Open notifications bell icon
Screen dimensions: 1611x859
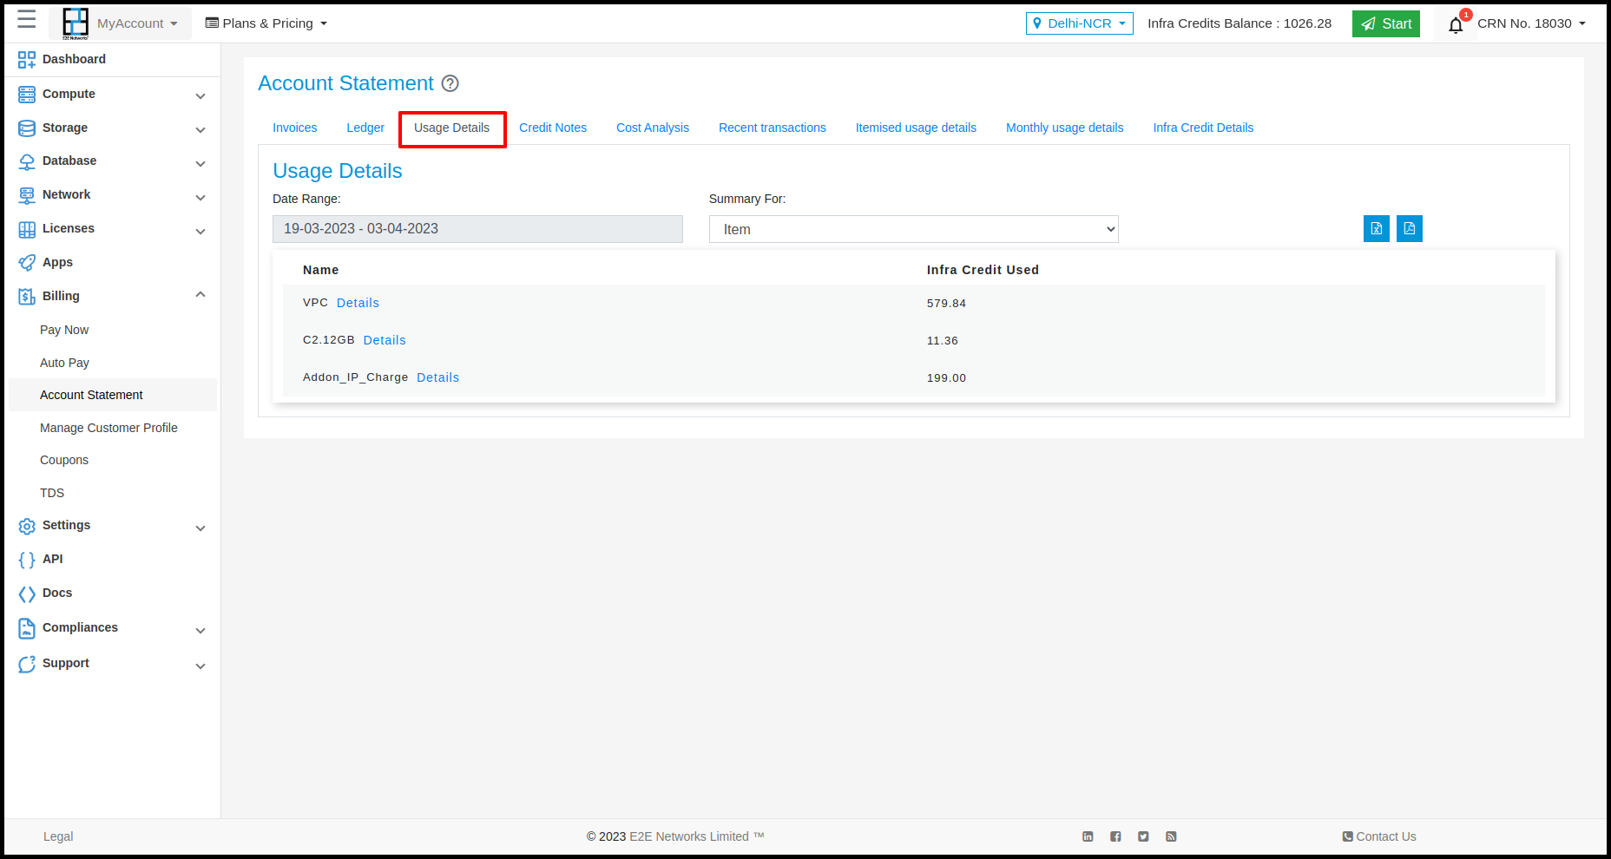pyautogui.click(x=1456, y=25)
